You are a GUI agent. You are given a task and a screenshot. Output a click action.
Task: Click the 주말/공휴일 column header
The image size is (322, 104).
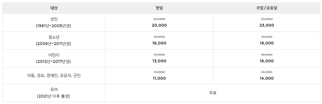coord(267,8)
